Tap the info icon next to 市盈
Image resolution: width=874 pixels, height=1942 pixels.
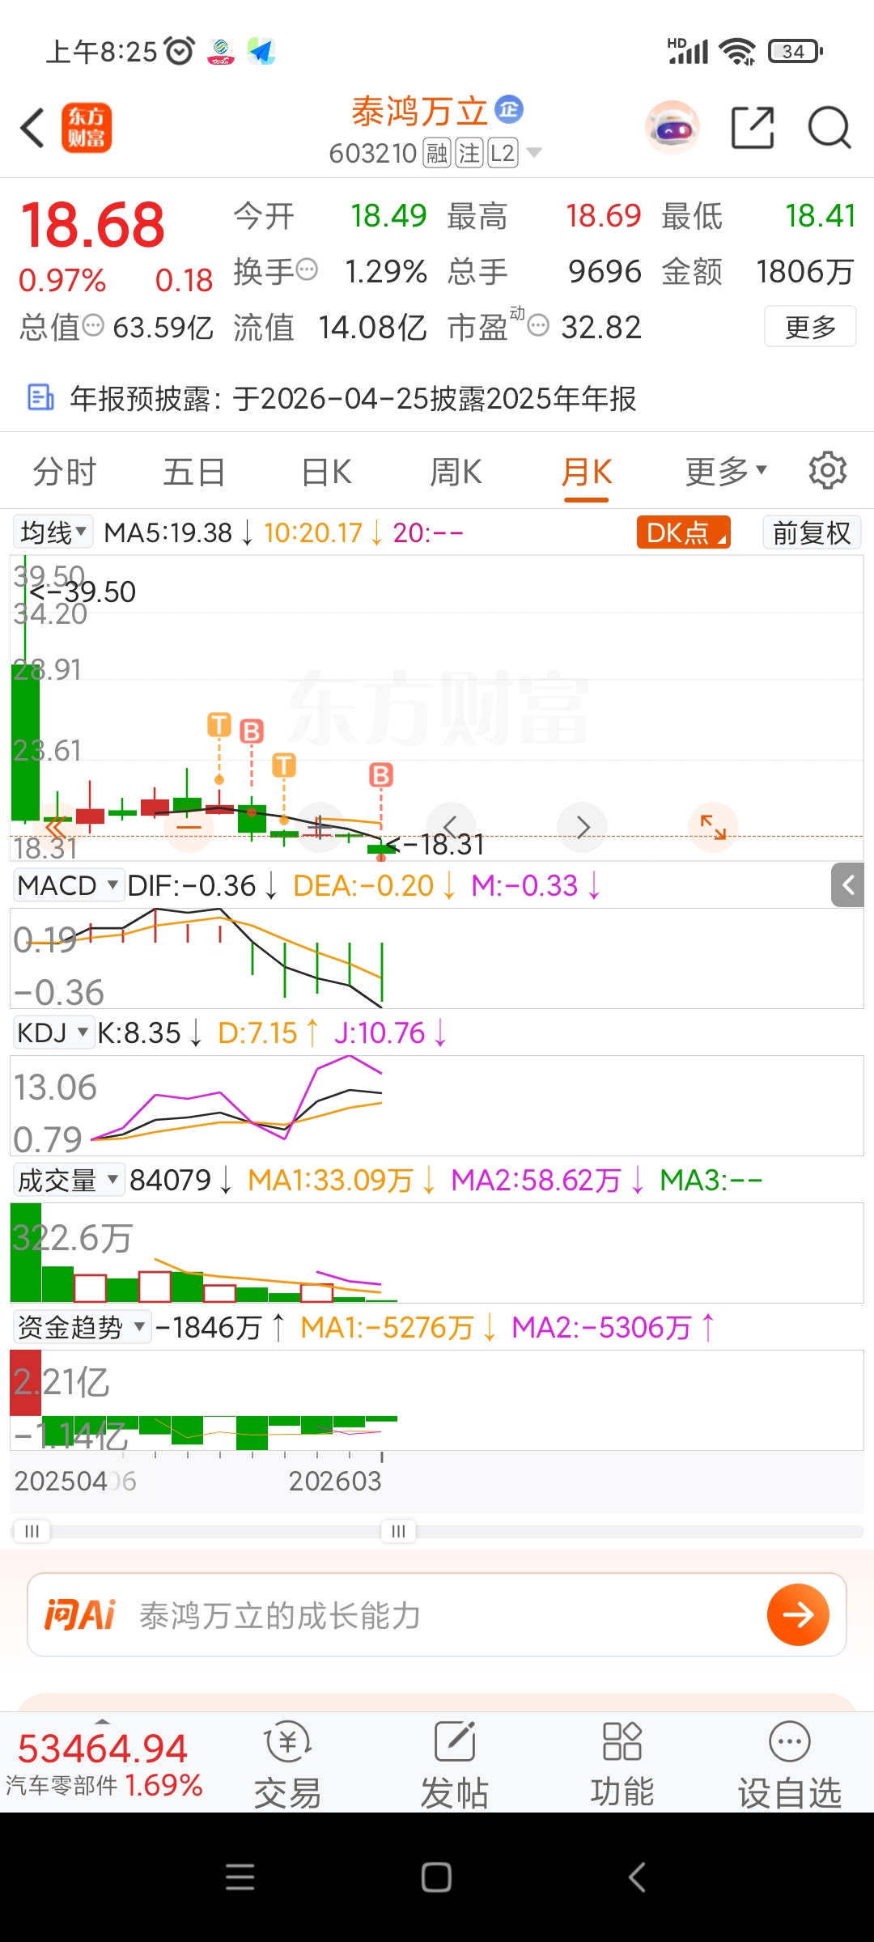[x=538, y=325]
